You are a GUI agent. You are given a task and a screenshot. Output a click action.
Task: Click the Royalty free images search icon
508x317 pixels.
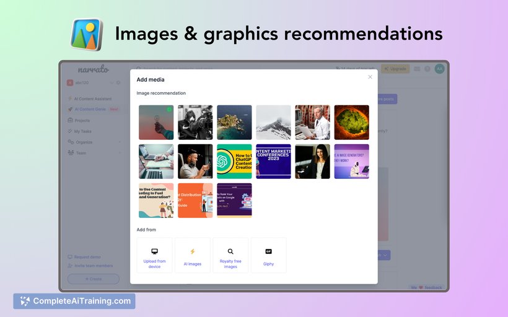[x=230, y=251]
